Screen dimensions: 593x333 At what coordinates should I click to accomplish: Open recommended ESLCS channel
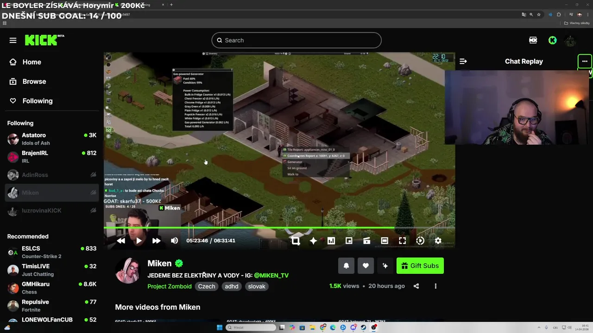click(52, 252)
